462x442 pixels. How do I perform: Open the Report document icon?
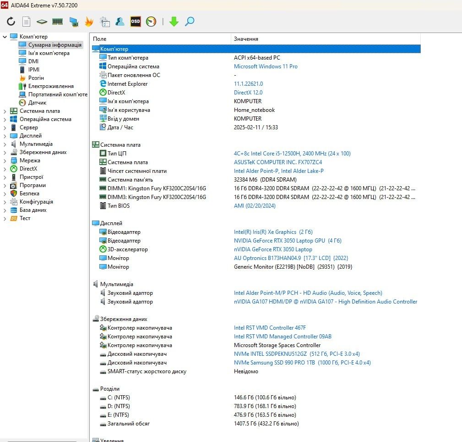tap(26, 21)
